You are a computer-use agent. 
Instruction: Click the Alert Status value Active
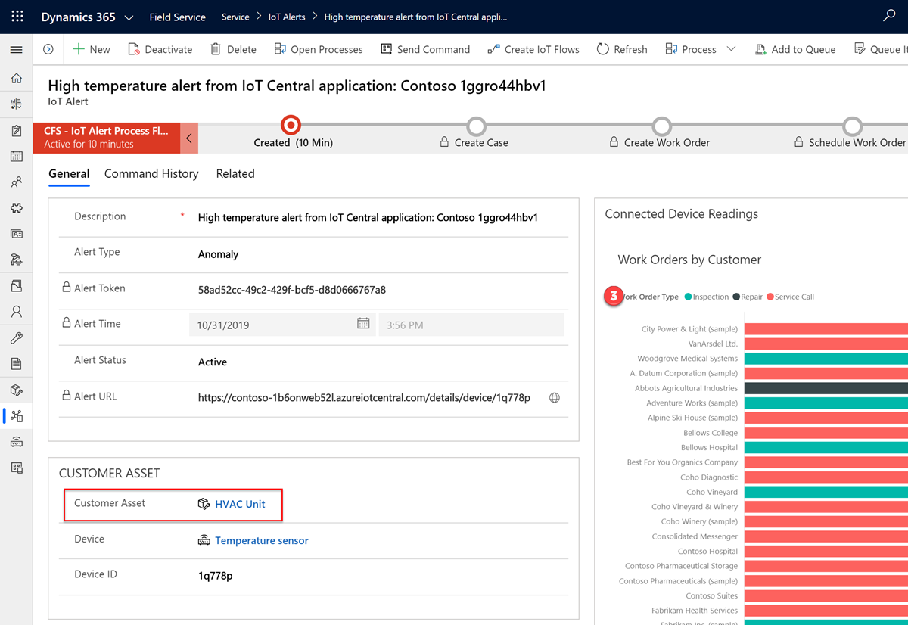(x=213, y=362)
